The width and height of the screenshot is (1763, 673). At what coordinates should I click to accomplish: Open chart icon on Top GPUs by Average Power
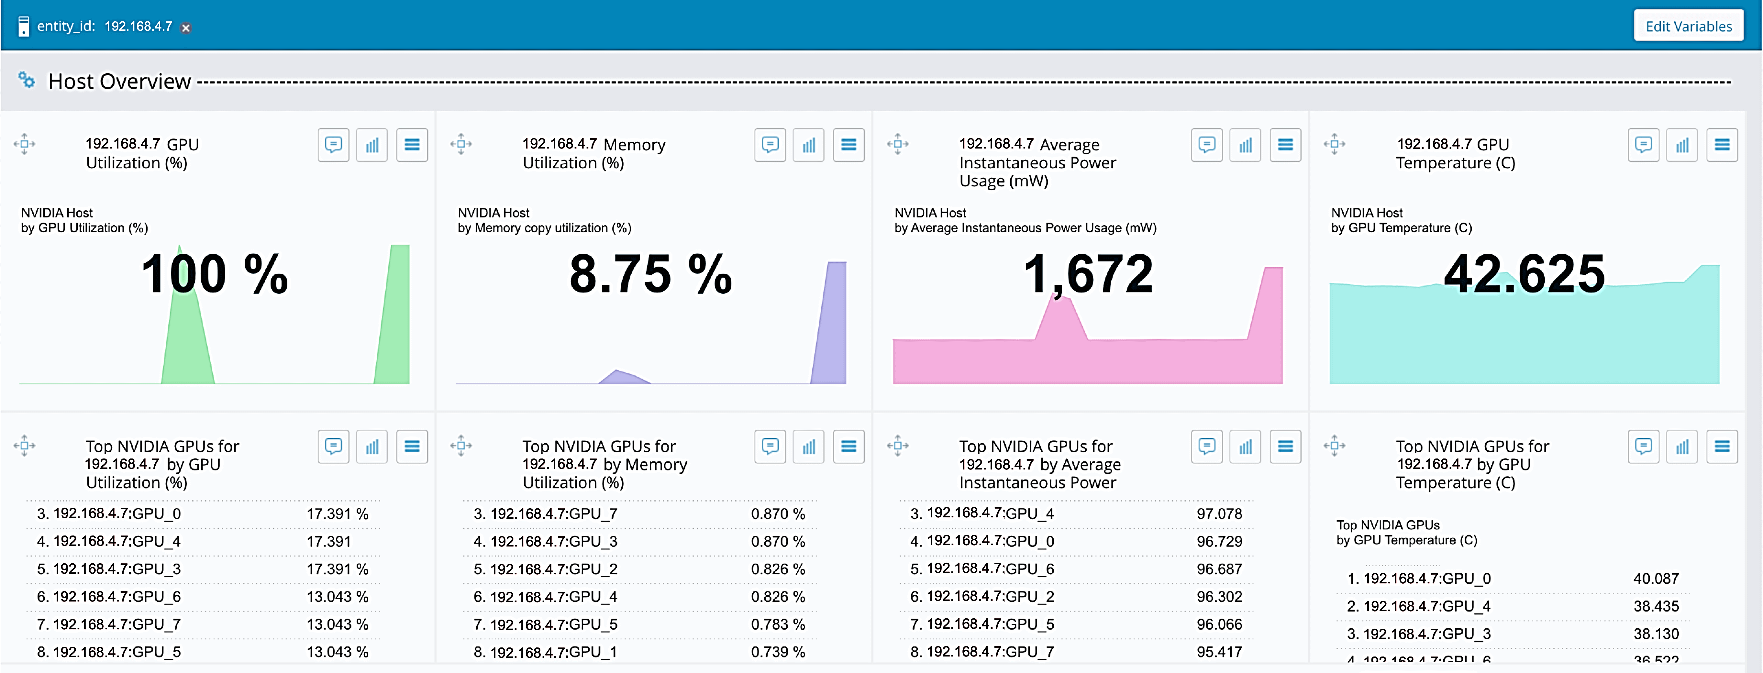(x=1246, y=447)
